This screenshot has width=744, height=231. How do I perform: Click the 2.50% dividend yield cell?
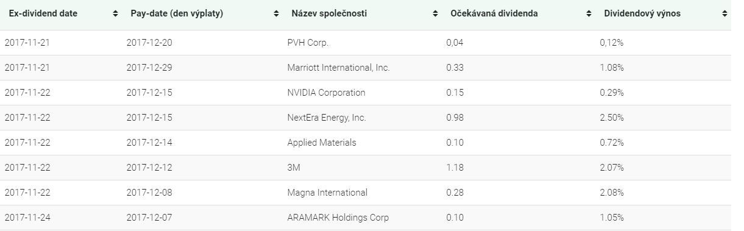click(612, 118)
